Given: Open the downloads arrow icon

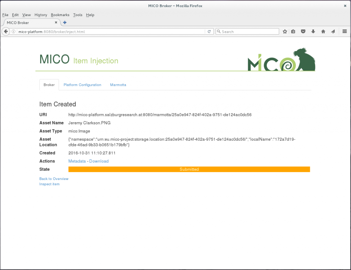Looking at the screenshot, I should pos(313,31).
